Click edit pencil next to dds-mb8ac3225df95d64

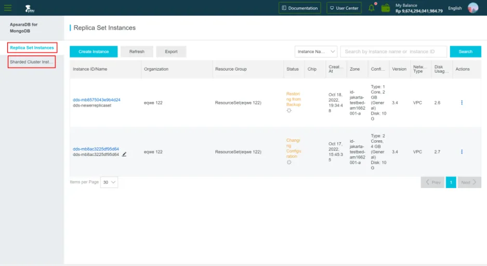pos(124,154)
